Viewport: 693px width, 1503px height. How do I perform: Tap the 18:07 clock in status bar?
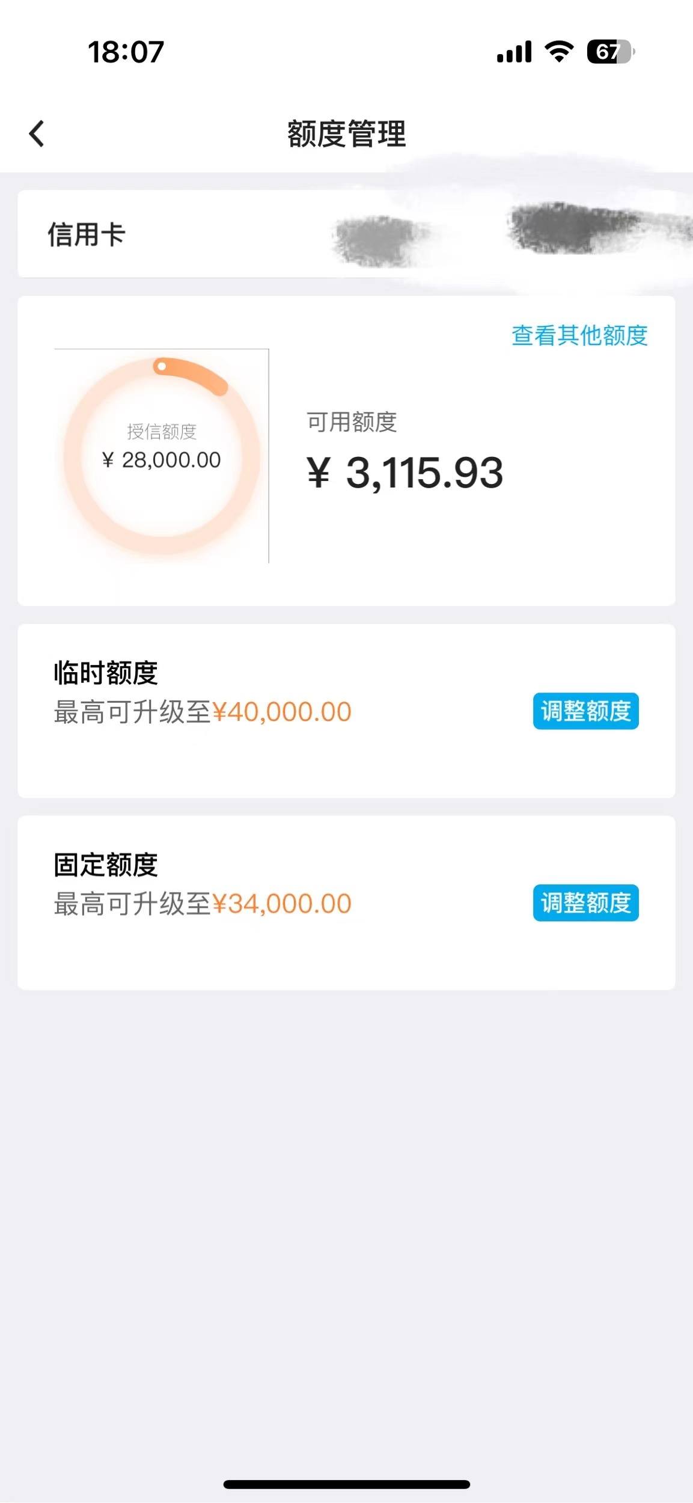[x=126, y=52]
